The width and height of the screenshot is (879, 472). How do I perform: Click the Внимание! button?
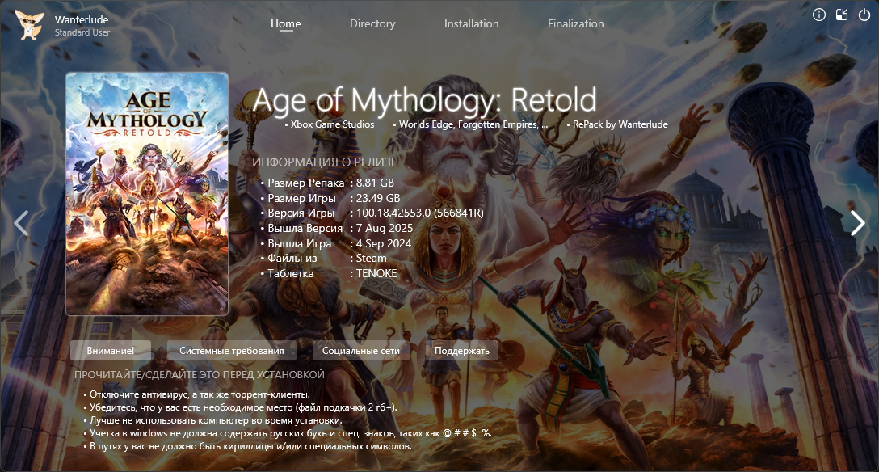[x=111, y=351]
